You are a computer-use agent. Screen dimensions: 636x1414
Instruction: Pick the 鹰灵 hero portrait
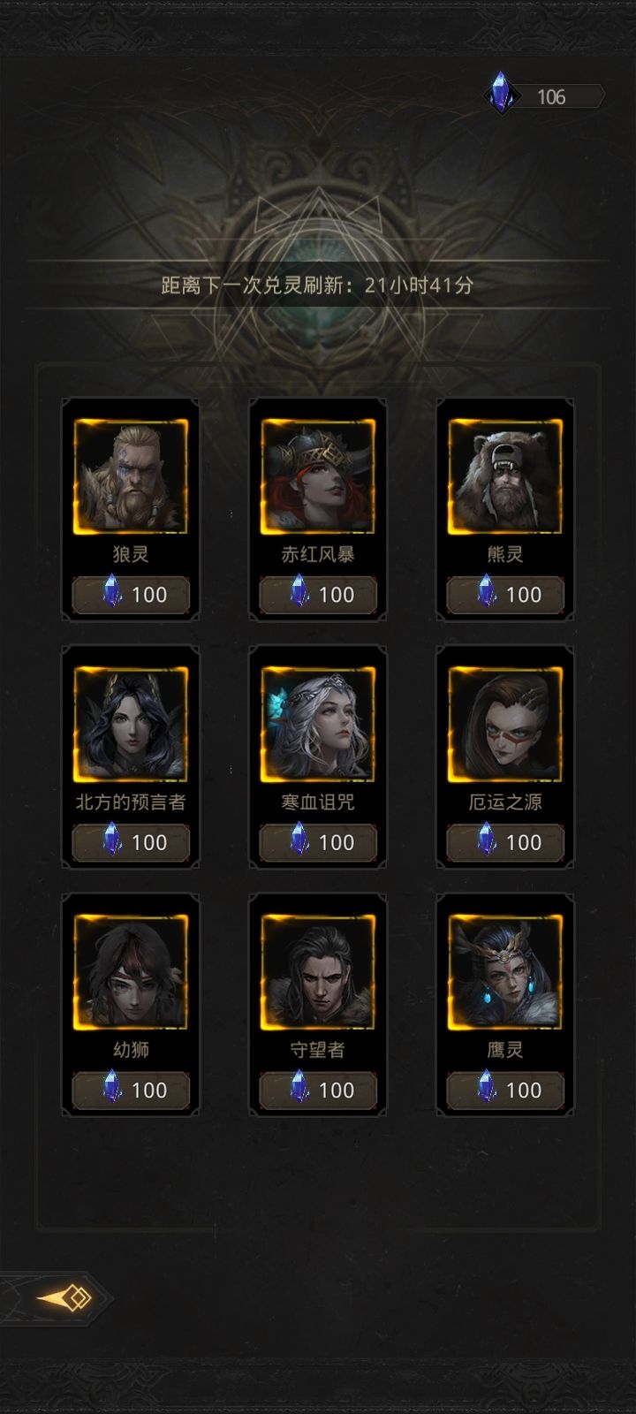[505, 971]
